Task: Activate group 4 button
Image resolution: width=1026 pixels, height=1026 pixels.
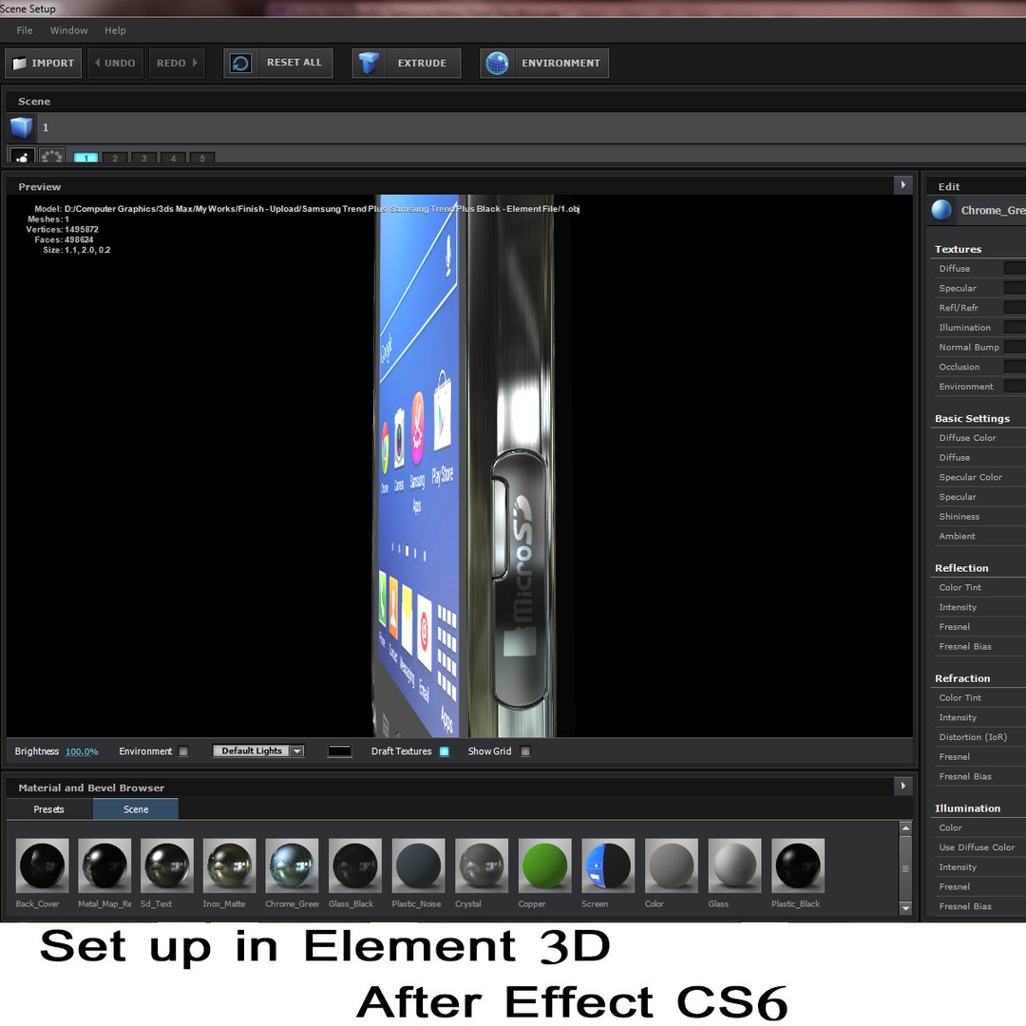Action: coord(174,158)
